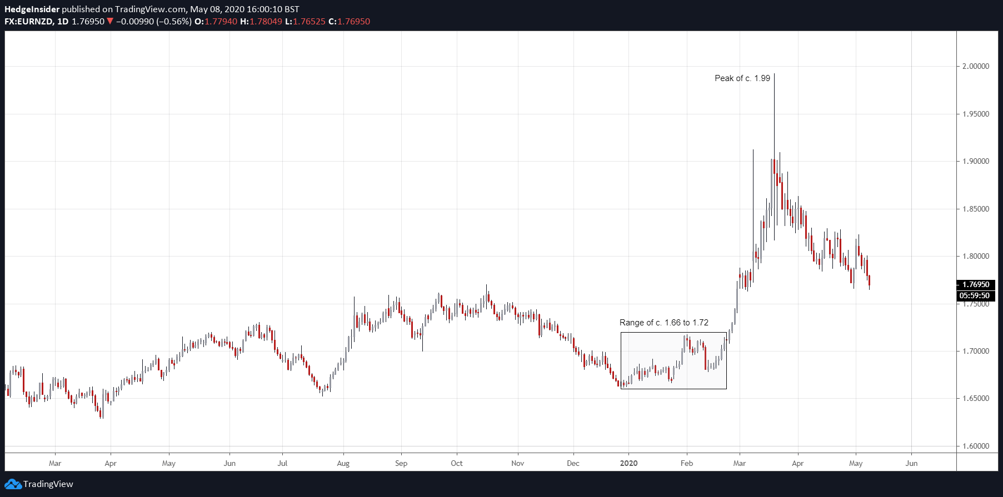
Task: Click the 1.90000 price axis label
Action: point(976,161)
